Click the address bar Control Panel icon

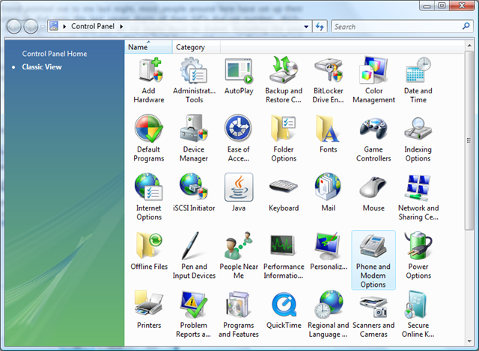pos(54,26)
